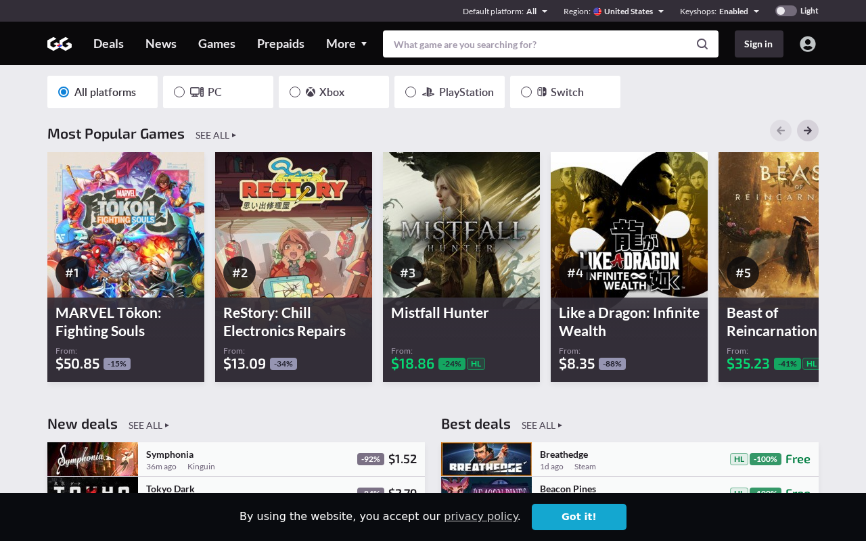
Task: Click the Beacon Pines deal title
Action: [x=568, y=489]
